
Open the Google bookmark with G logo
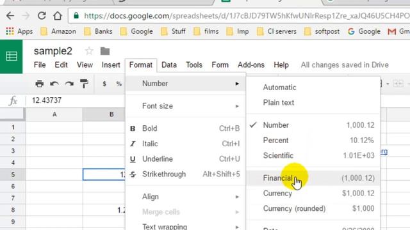click(x=364, y=31)
